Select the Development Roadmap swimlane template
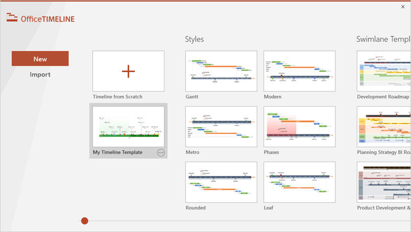 (x=384, y=71)
